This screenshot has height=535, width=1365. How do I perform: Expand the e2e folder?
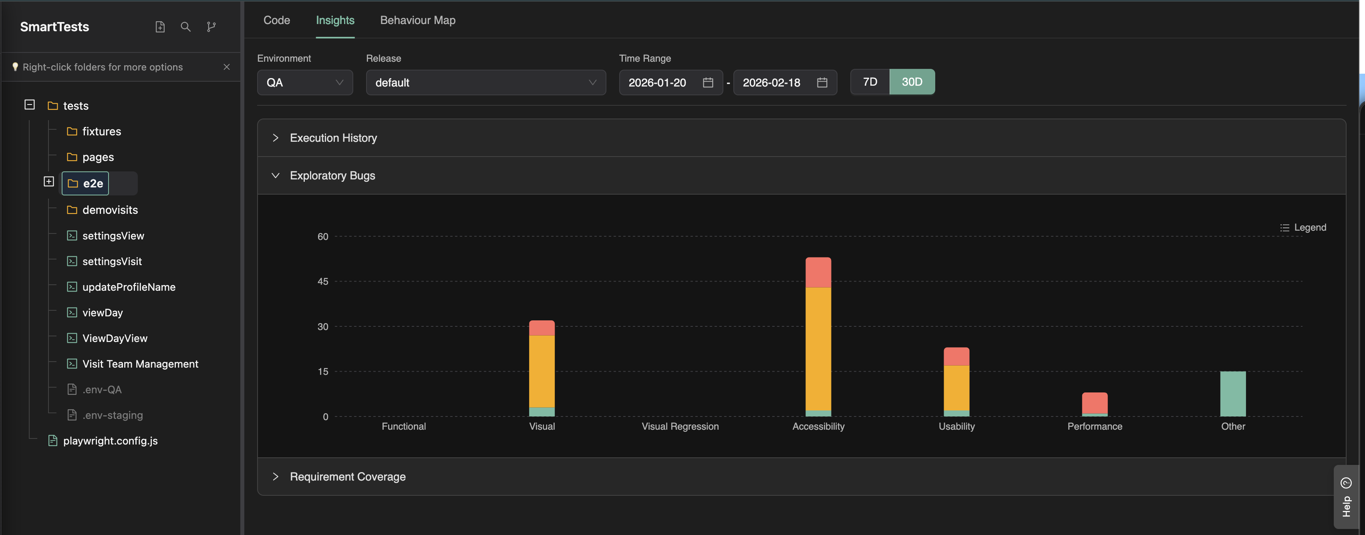point(49,182)
